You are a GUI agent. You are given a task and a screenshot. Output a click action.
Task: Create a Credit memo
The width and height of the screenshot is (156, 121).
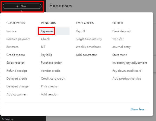(16, 55)
